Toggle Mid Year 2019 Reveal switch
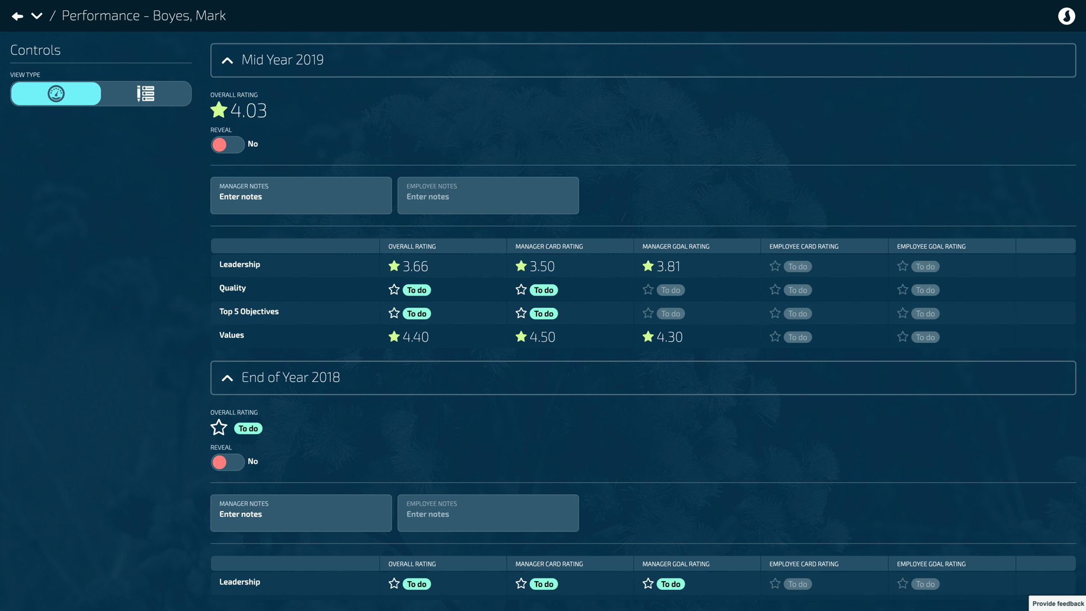 coord(227,144)
